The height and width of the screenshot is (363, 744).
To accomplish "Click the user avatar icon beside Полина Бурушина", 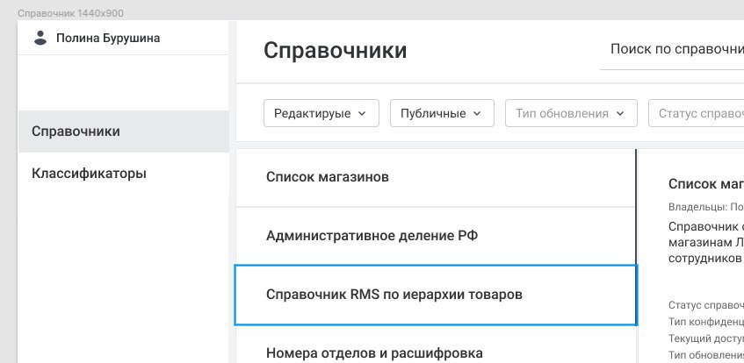I will [40, 38].
